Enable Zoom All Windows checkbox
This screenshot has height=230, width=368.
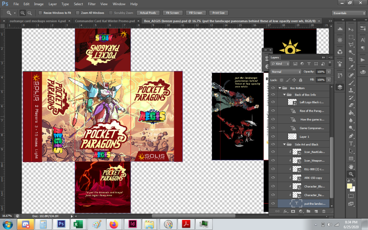point(78,13)
